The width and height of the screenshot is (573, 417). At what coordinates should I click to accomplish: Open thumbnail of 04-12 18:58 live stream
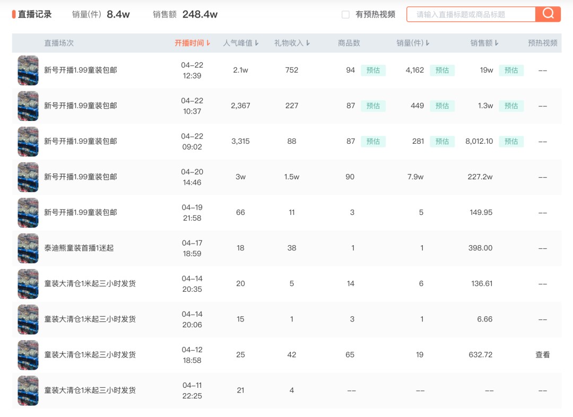tap(28, 355)
